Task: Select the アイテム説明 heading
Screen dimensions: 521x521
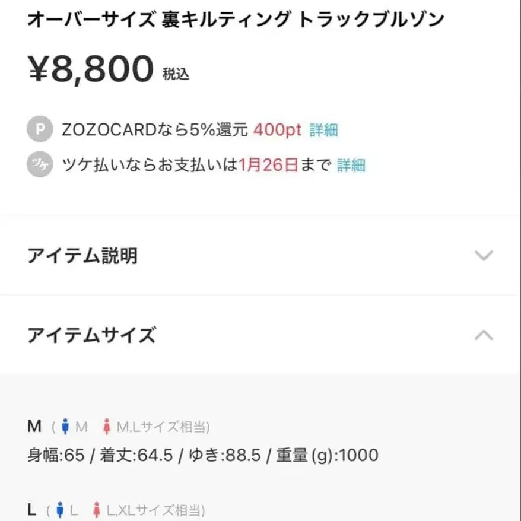Action: [83, 255]
